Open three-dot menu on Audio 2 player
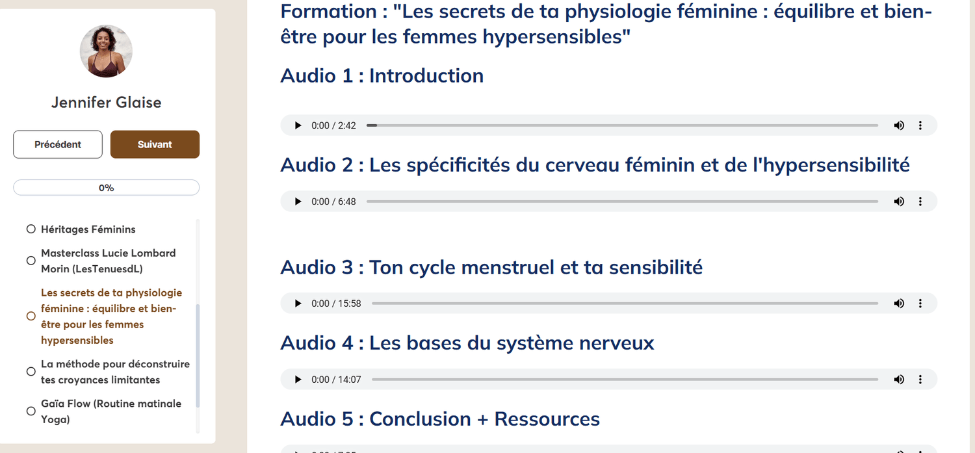This screenshot has height=453, width=975. pos(920,201)
